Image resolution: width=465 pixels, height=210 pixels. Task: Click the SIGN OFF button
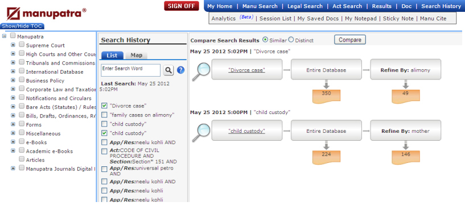[182, 6]
